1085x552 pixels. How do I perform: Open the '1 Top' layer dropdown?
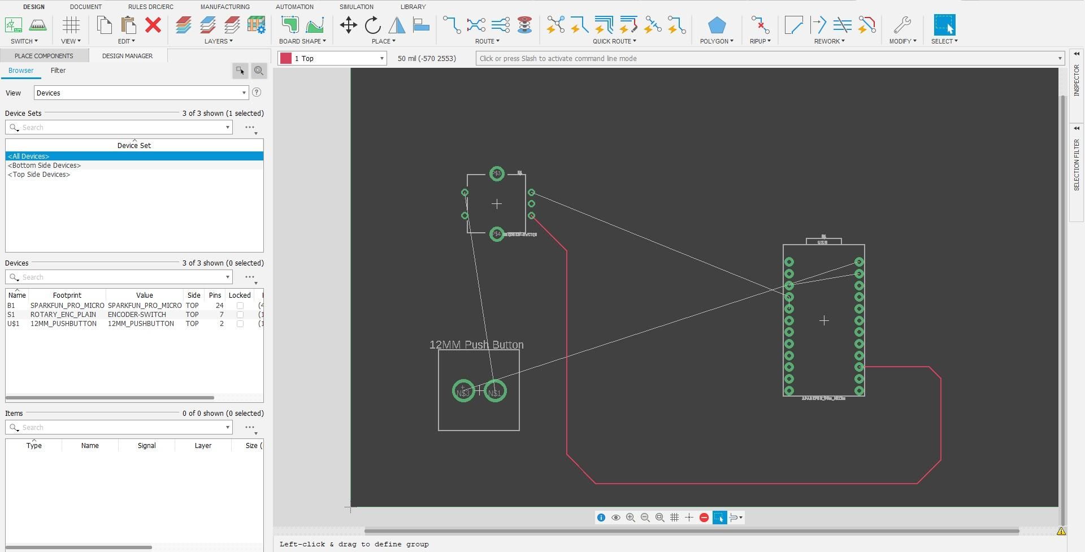382,58
